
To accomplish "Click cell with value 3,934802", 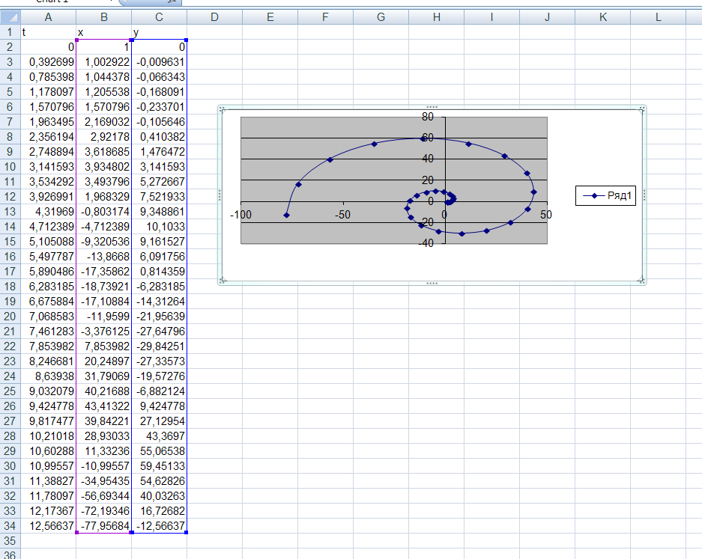I will pyautogui.click(x=104, y=167).
